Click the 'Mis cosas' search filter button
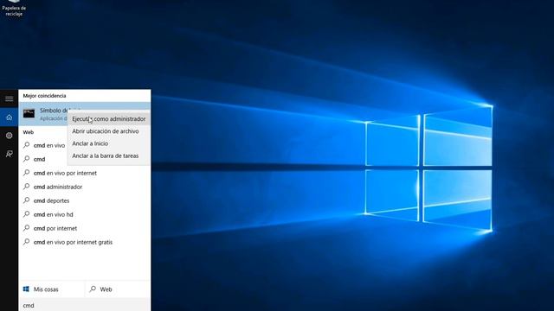Image resolution: width=554 pixels, height=311 pixels. 52,289
